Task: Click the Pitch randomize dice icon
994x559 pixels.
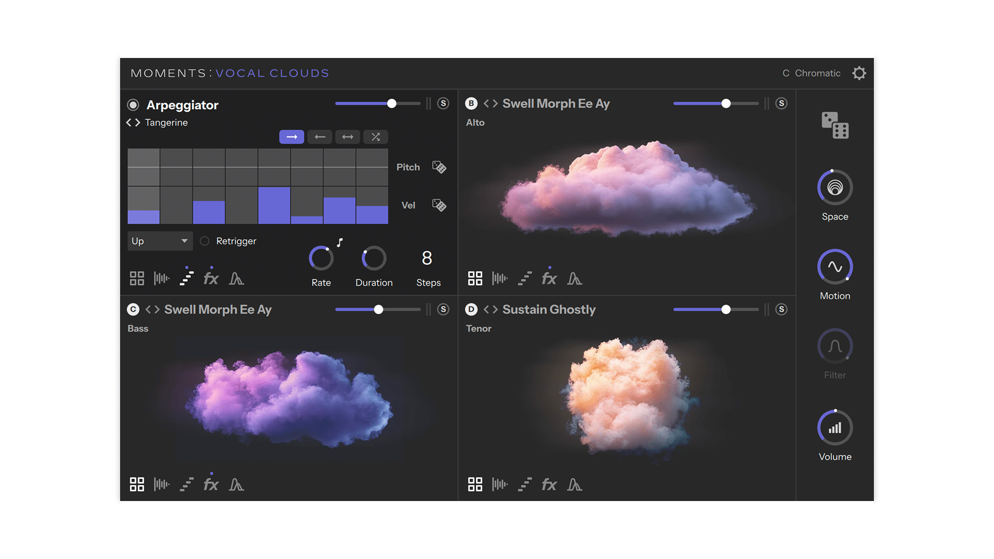Action: point(438,167)
